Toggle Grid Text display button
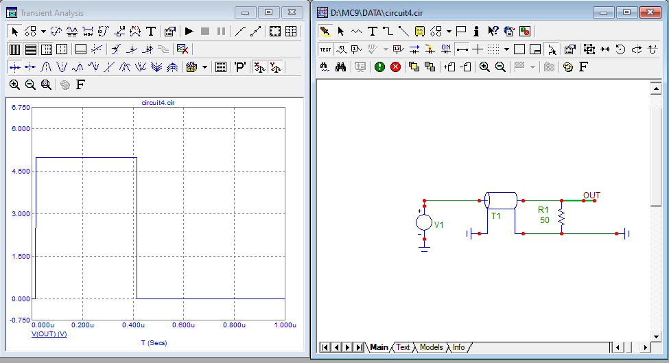 click(325, 49)
